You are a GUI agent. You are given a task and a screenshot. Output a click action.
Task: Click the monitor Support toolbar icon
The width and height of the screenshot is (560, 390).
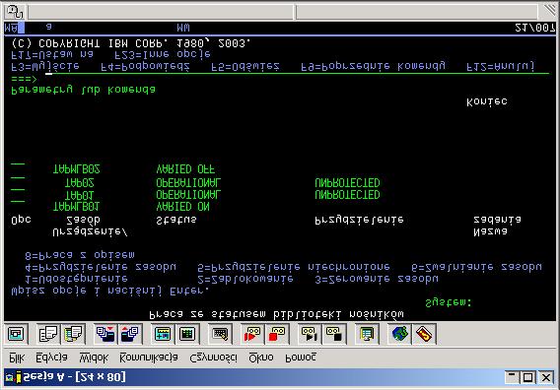tap(367, 334)
